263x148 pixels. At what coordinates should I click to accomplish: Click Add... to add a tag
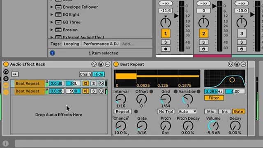click(x=128, y=44)
